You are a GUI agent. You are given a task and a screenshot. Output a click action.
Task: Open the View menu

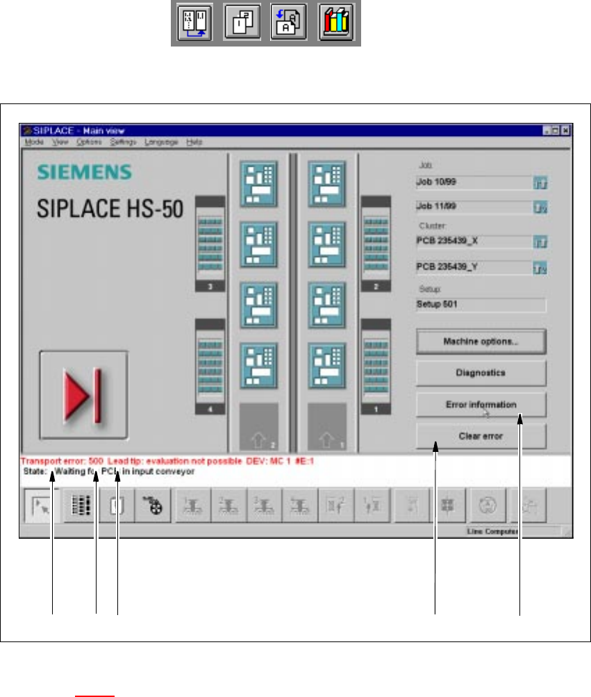coord(60,142)
